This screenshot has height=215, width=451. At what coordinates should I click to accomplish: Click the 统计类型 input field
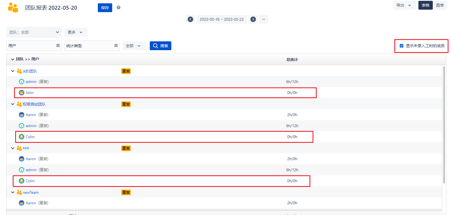[89, 46]
